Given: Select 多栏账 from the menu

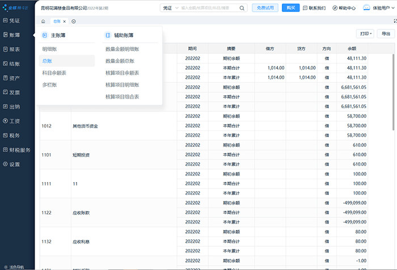Looking at the screenshot, I should tap(50, 85).
